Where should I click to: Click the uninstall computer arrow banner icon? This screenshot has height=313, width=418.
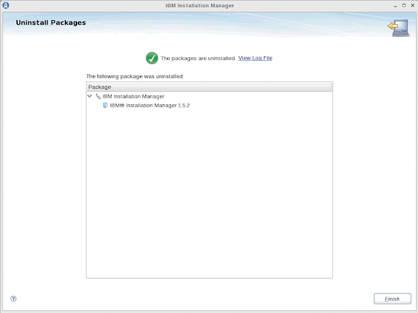tap(398, 28)
